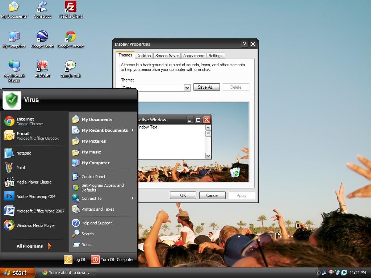
Task: Open Notepad from the Start menu
Action: 24,153
